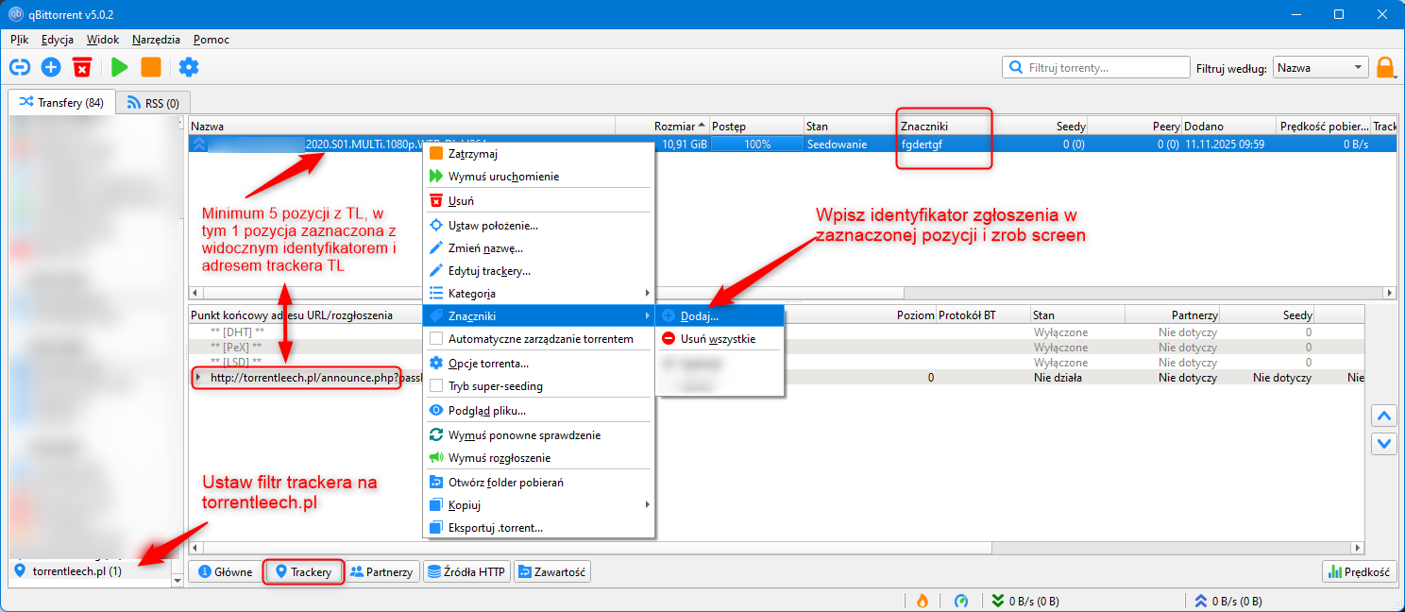The height and width of the screenshot is (612, 1405).
Task: Select Podgląd pliku menu entry
Action: click(538, 410)
